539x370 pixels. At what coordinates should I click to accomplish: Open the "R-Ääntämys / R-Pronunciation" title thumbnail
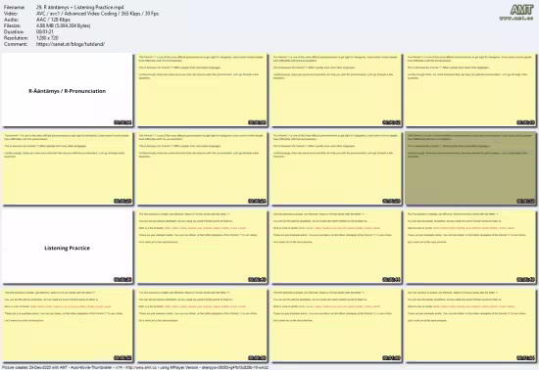click(x=67, y=90)
